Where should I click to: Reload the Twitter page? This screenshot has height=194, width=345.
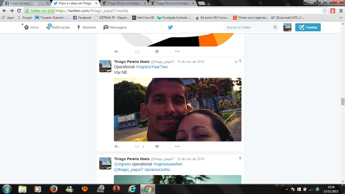19,11
